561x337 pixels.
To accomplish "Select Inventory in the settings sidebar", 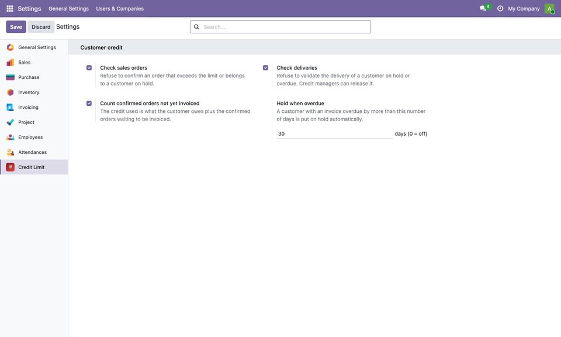I will click(x=34, y=92).
